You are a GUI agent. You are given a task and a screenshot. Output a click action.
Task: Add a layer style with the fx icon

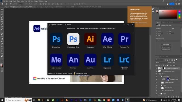(x=166, y=97)
